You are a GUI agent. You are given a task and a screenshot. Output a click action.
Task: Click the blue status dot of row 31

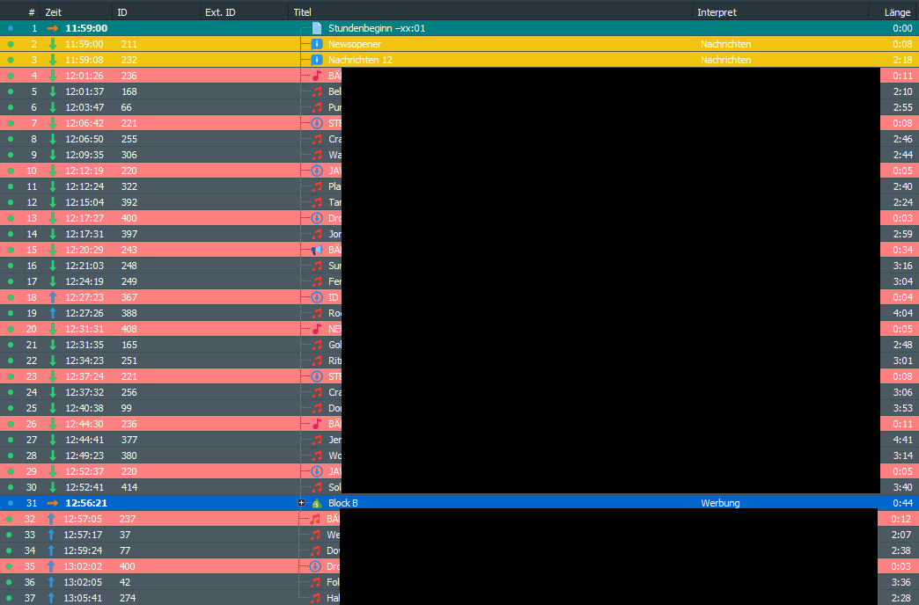point(11,503)
